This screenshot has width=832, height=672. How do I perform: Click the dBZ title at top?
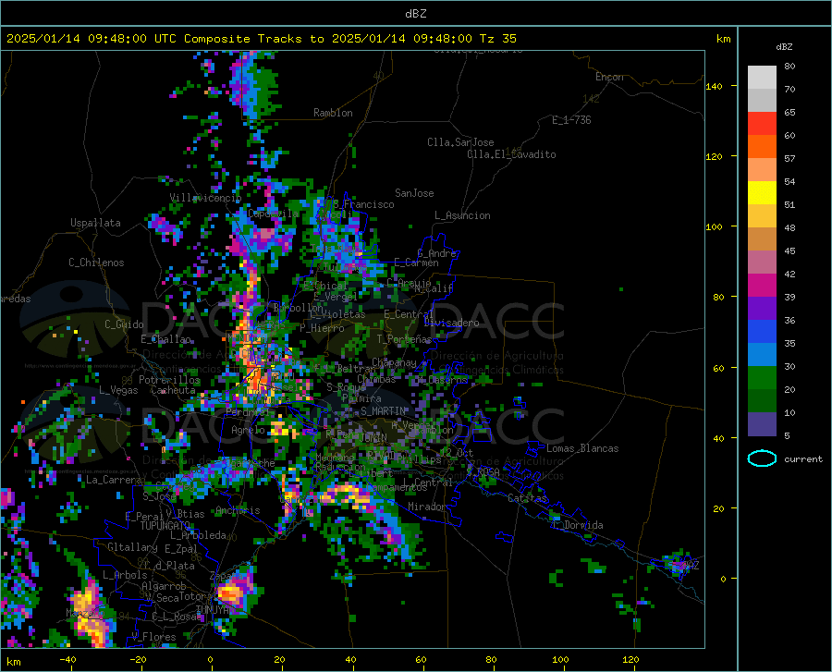coord(415,14)
